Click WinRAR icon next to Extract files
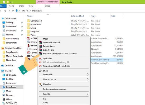 pyautogui.click(x=40, y=46)
